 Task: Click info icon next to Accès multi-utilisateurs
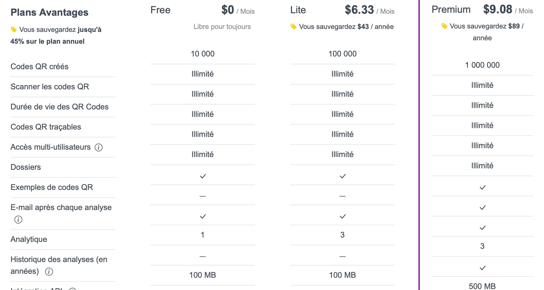click(99, 147)
